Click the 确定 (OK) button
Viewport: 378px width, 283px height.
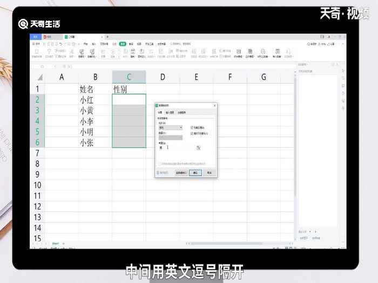point(195,172)
